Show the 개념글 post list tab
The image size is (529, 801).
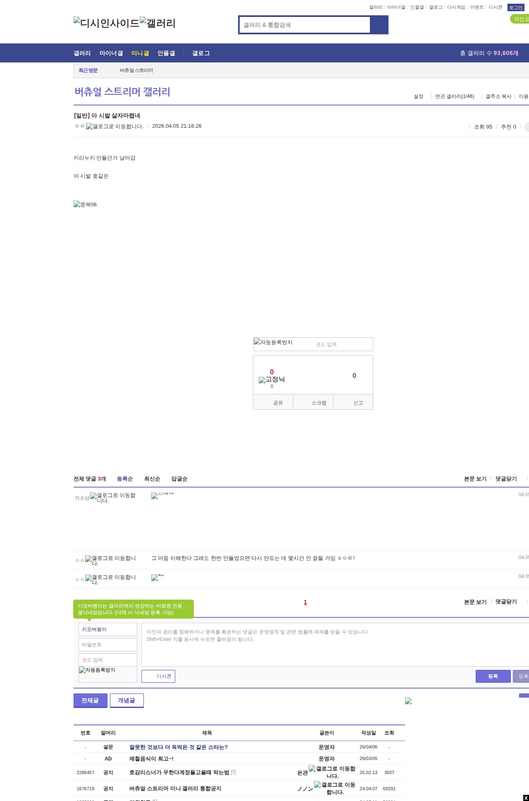(126, 701)
